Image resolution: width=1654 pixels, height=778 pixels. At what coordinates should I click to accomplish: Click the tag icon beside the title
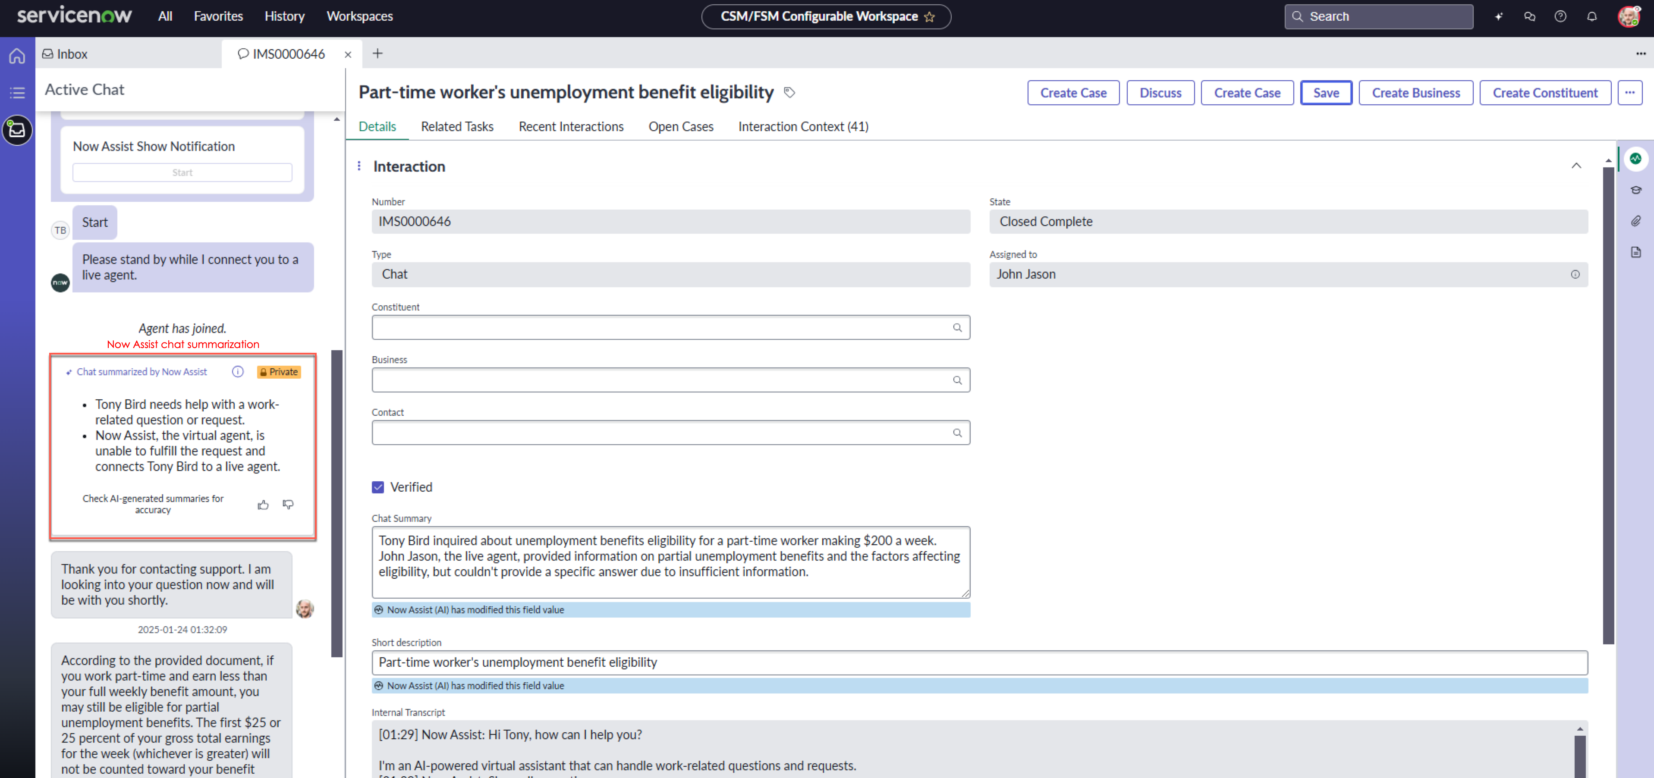click(x=789, y=92)
